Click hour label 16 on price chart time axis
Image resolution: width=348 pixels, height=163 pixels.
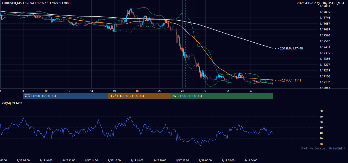tap(114, 91)
